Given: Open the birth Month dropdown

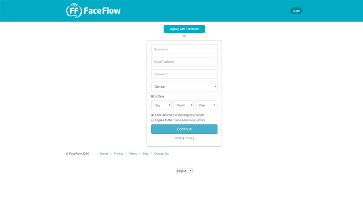Looking at the screenshot, I should (x=183, y=105).
